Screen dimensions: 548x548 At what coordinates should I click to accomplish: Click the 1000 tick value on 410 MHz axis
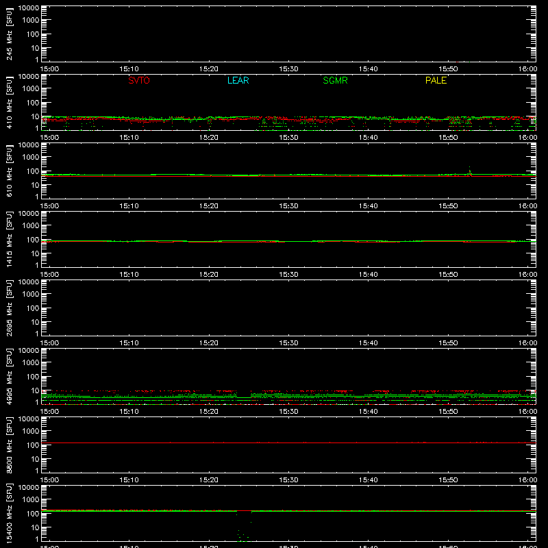click(31, 89)
